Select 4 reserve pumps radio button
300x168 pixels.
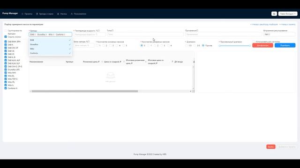[168, 46]
